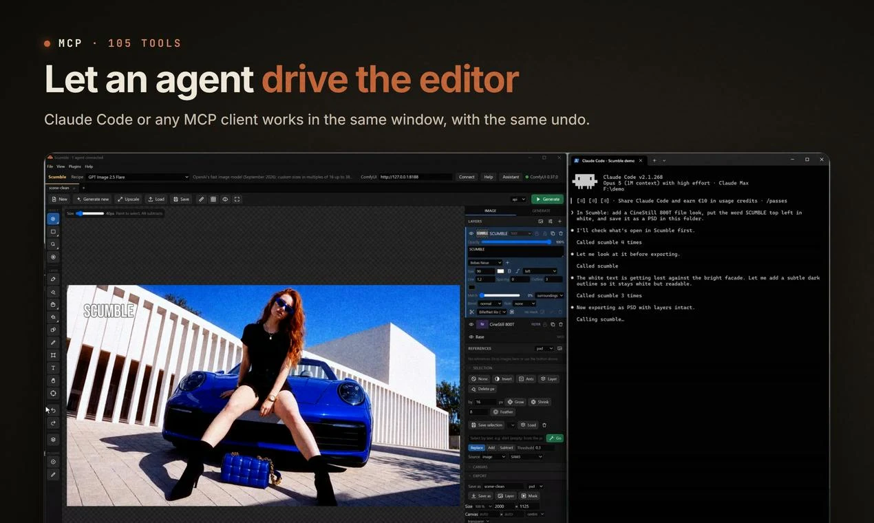Click the fullscreen icon in top toolbar

point(237,199)
